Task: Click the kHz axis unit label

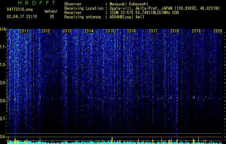Action: [x=3, y=29]
